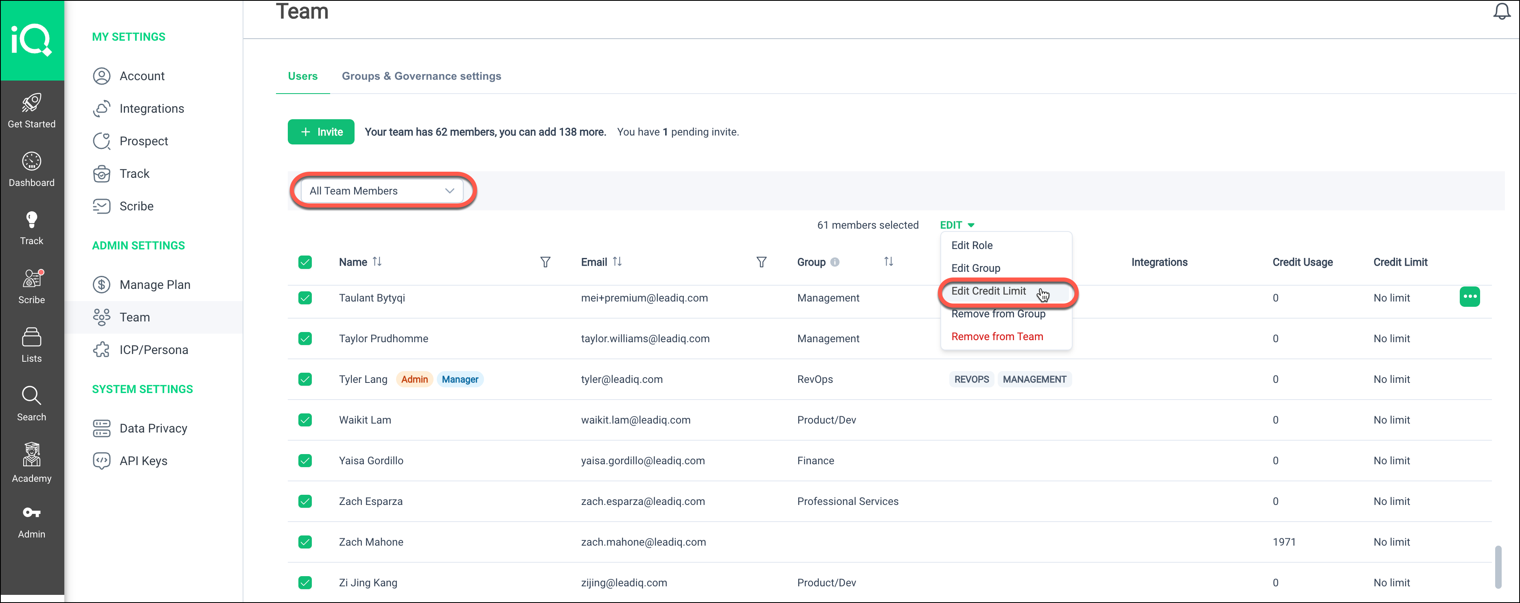The height and width of the screenshot is (603, 1520).
Task: Uncheck the select-all header checkbox
Action: coord(305,262)
